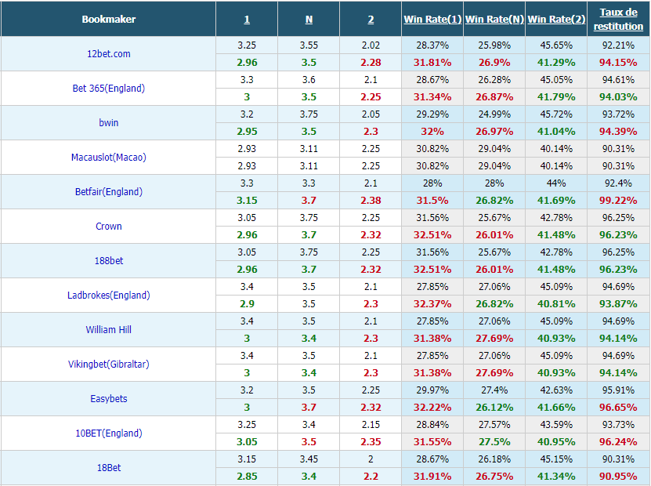Open the Ladbrokes(England) bookmaker link
Screen dimensions: 651x486
(x=108, y=295)
